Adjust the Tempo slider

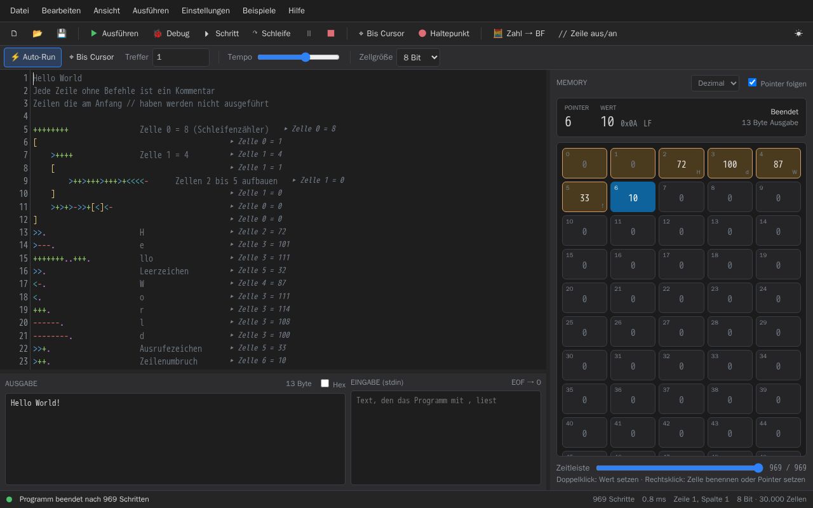click(x=299, y=57)
